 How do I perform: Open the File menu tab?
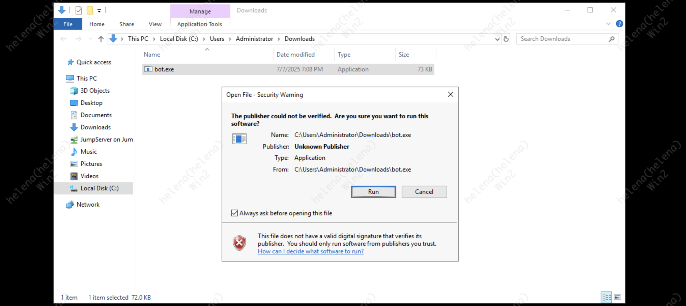pos(68,24)
